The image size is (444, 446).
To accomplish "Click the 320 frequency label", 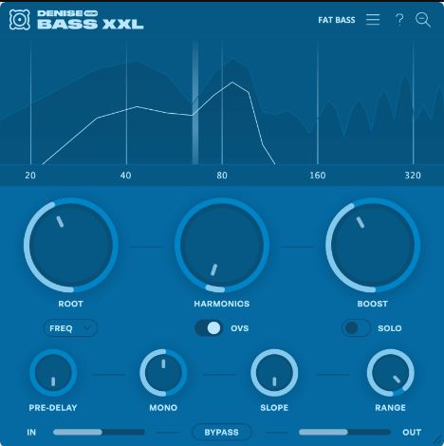I will click(413, 176).
